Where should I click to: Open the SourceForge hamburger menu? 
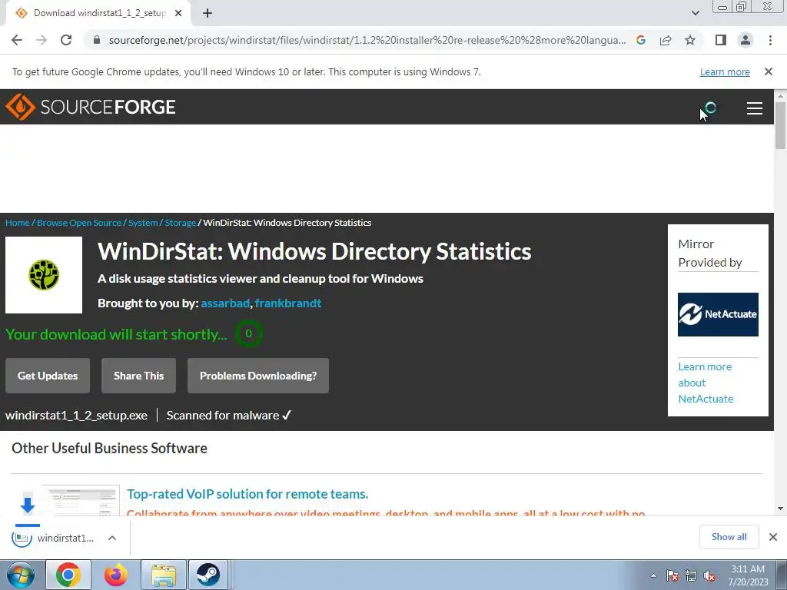[x=755, y=108]
